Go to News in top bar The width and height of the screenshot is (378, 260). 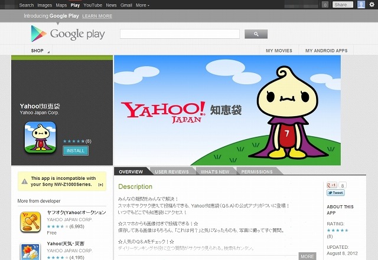[x=111, y=5]
